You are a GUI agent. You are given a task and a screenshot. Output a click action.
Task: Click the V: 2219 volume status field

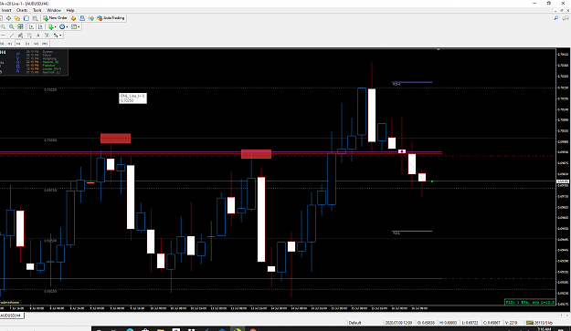click(x=511, y=323)
